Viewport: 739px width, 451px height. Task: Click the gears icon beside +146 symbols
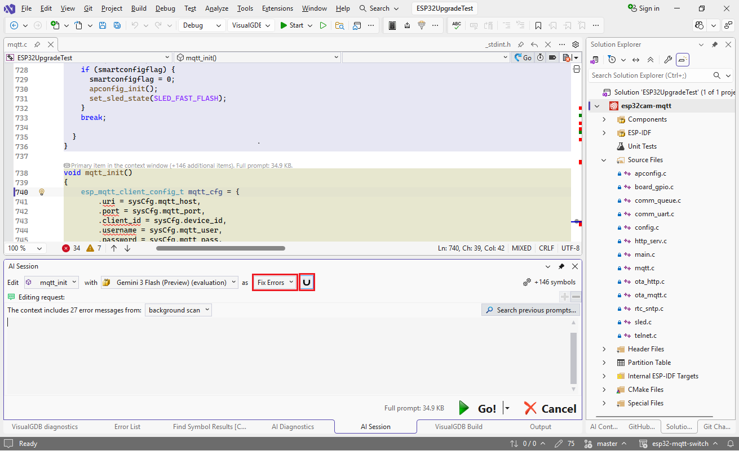click(527, 282)
